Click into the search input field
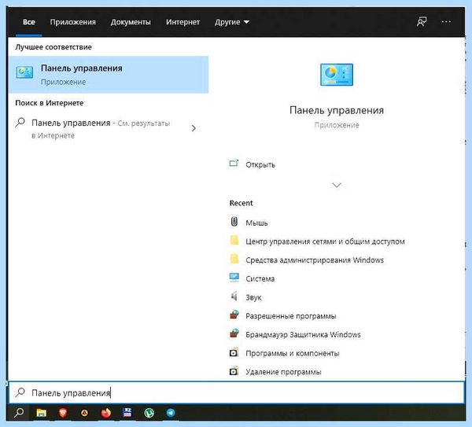The height and width of the screenshot is (427, 472). (237, 392)
